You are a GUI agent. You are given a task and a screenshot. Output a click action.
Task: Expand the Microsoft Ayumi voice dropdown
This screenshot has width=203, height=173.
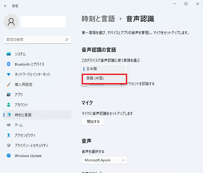click(x=104, y=160)
